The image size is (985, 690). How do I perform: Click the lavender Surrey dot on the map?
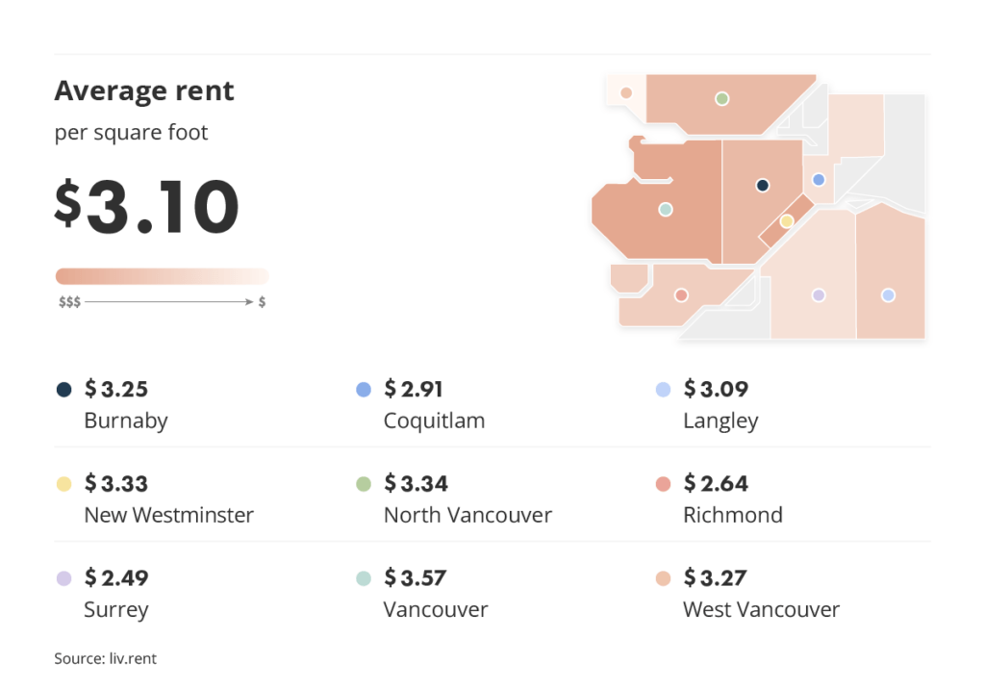click(x=818, y=295)
